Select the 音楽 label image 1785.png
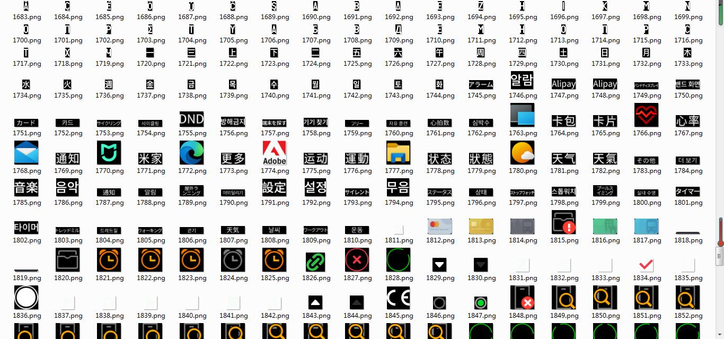This screenshot has height=339, width=724. pos(26,187)
